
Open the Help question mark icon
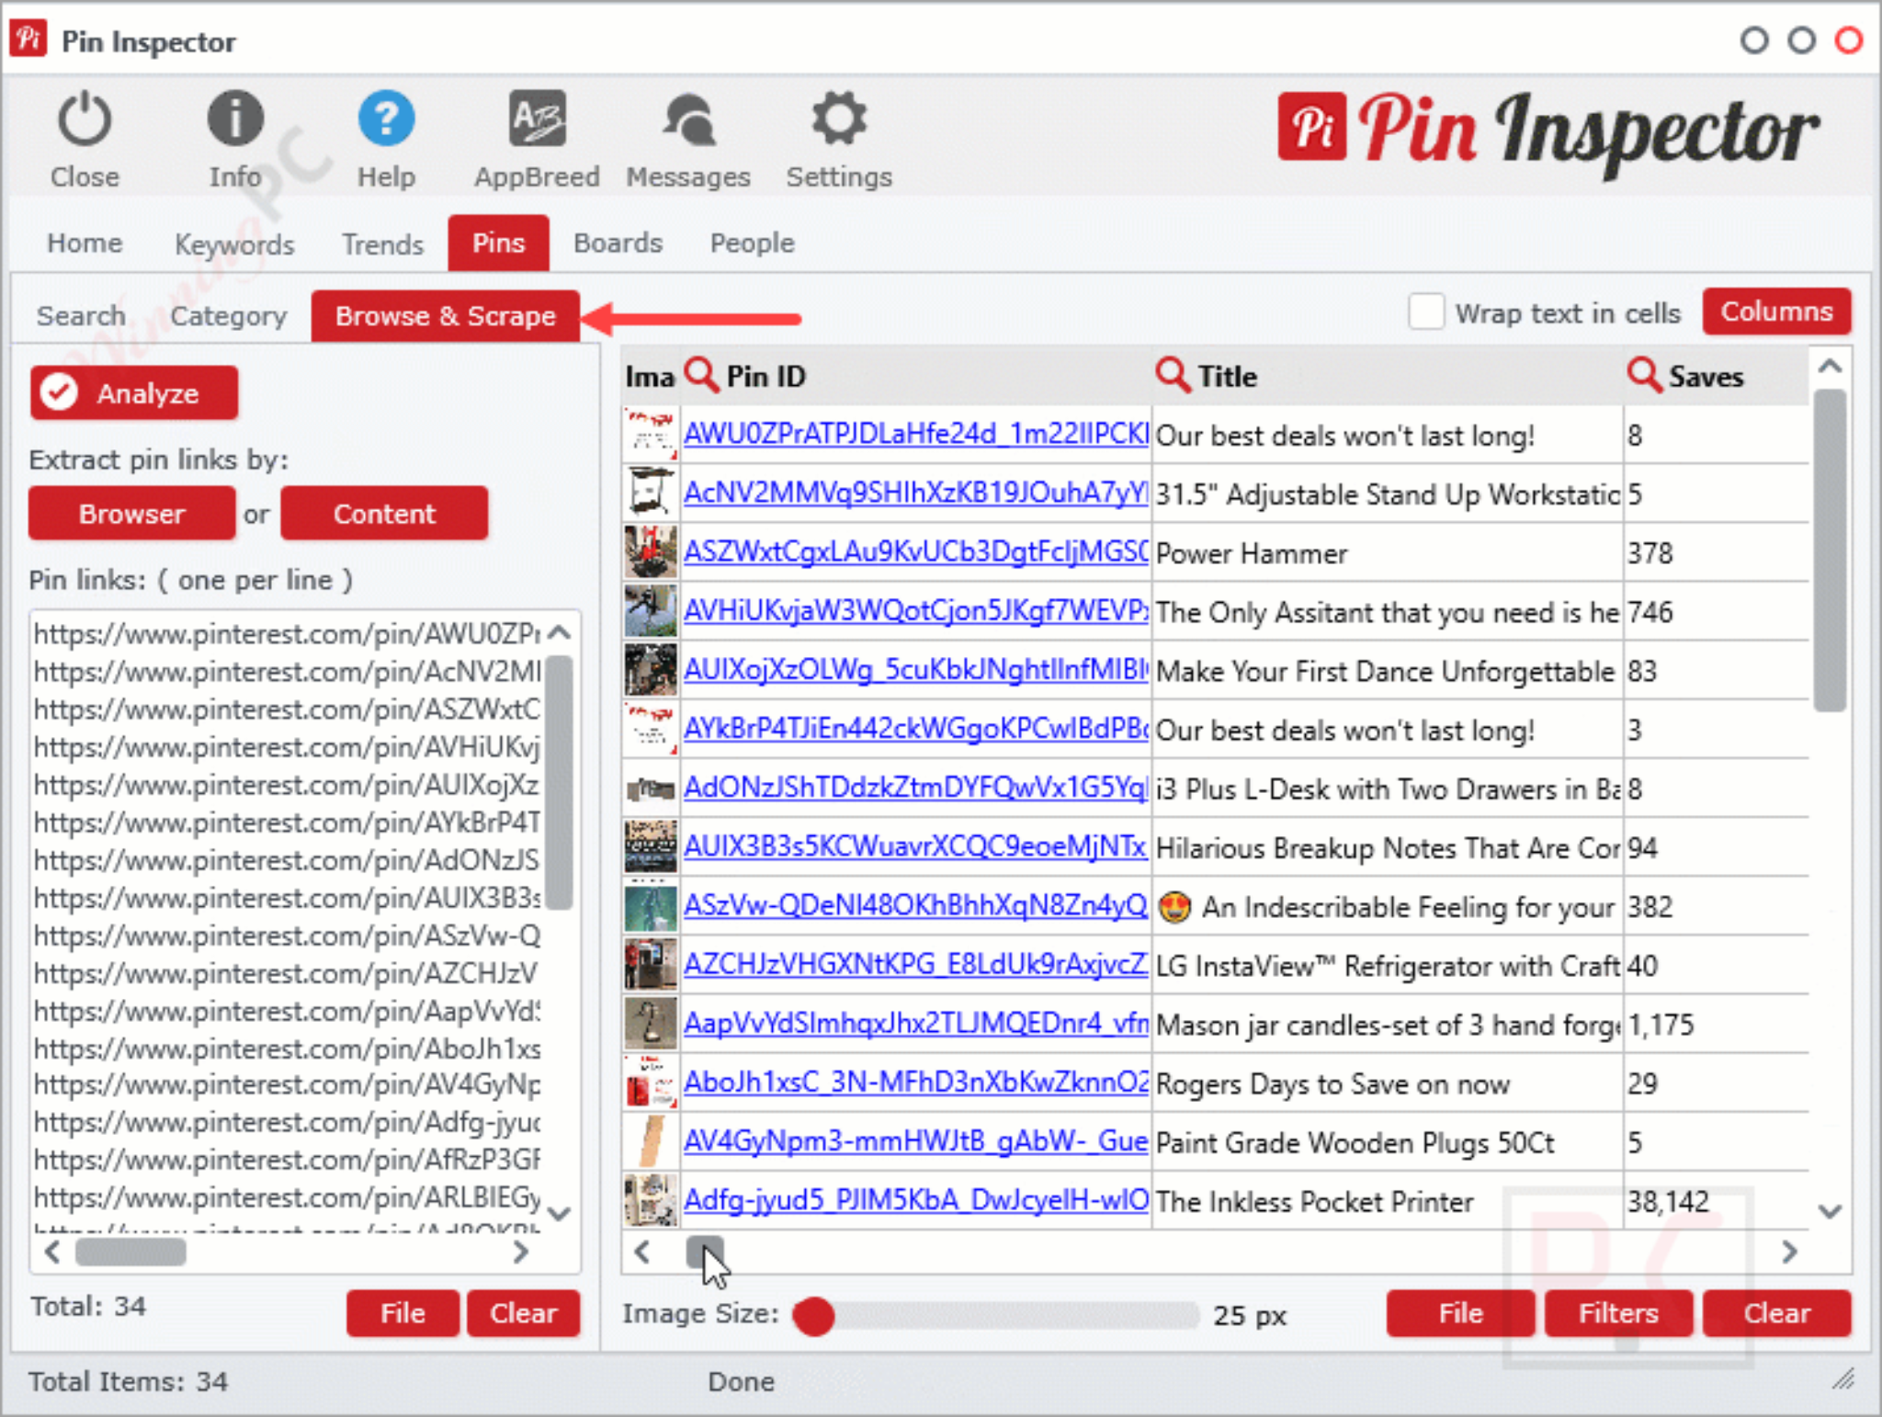pos(386,119)
